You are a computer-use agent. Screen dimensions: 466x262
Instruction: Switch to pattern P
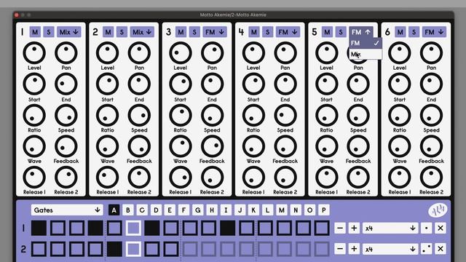(323, 210)
